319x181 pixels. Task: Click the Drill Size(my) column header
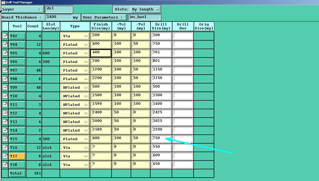[x=161, y=26]
